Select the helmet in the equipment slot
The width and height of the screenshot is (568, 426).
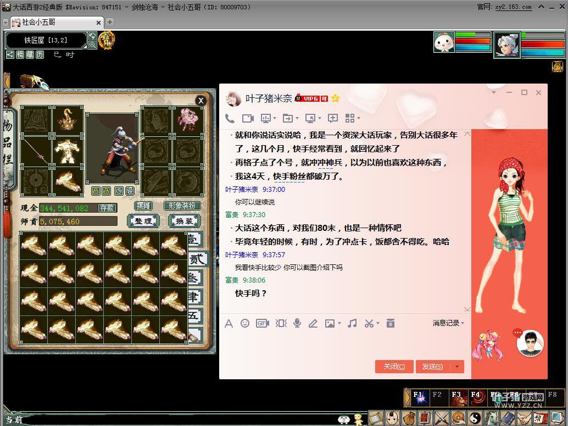click(68, 120)
